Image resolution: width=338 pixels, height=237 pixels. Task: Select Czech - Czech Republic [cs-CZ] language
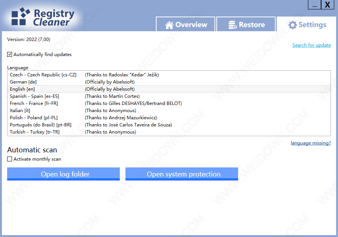pyautogui.click(x=169, y=75)
